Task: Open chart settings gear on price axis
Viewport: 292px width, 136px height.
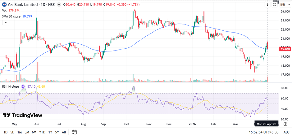Action: click(x=285, y=124)
